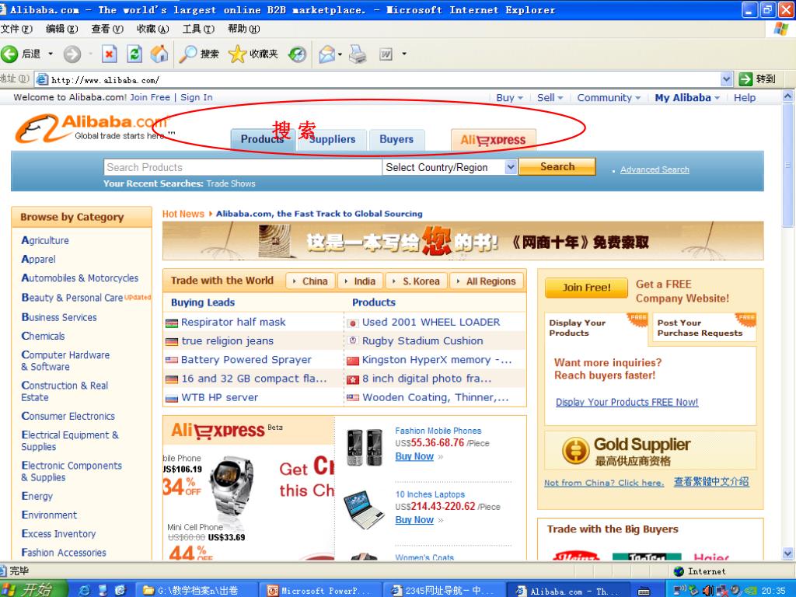
Task: Click inside the Search Products field
Action: tap(243, 167)
